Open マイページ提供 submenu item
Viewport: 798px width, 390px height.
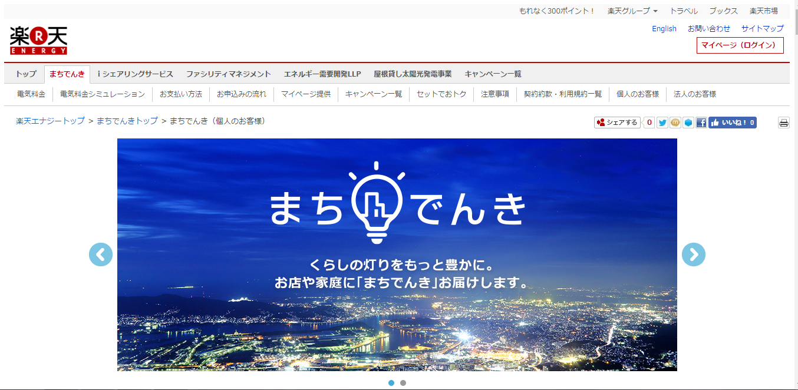306,94
